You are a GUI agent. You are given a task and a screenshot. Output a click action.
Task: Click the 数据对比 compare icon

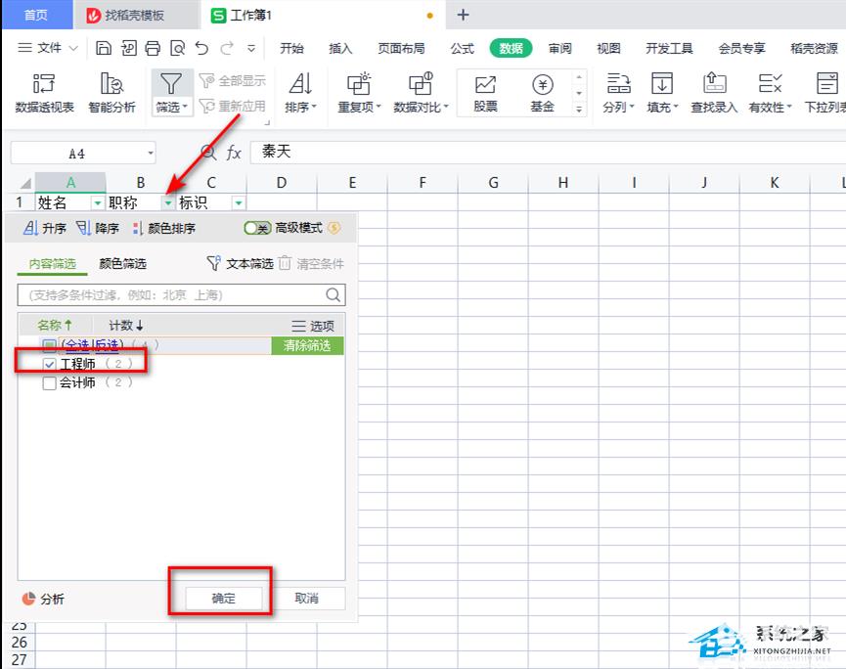point(421,85)
